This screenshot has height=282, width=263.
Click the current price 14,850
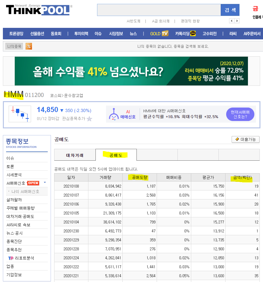[47, 110]
